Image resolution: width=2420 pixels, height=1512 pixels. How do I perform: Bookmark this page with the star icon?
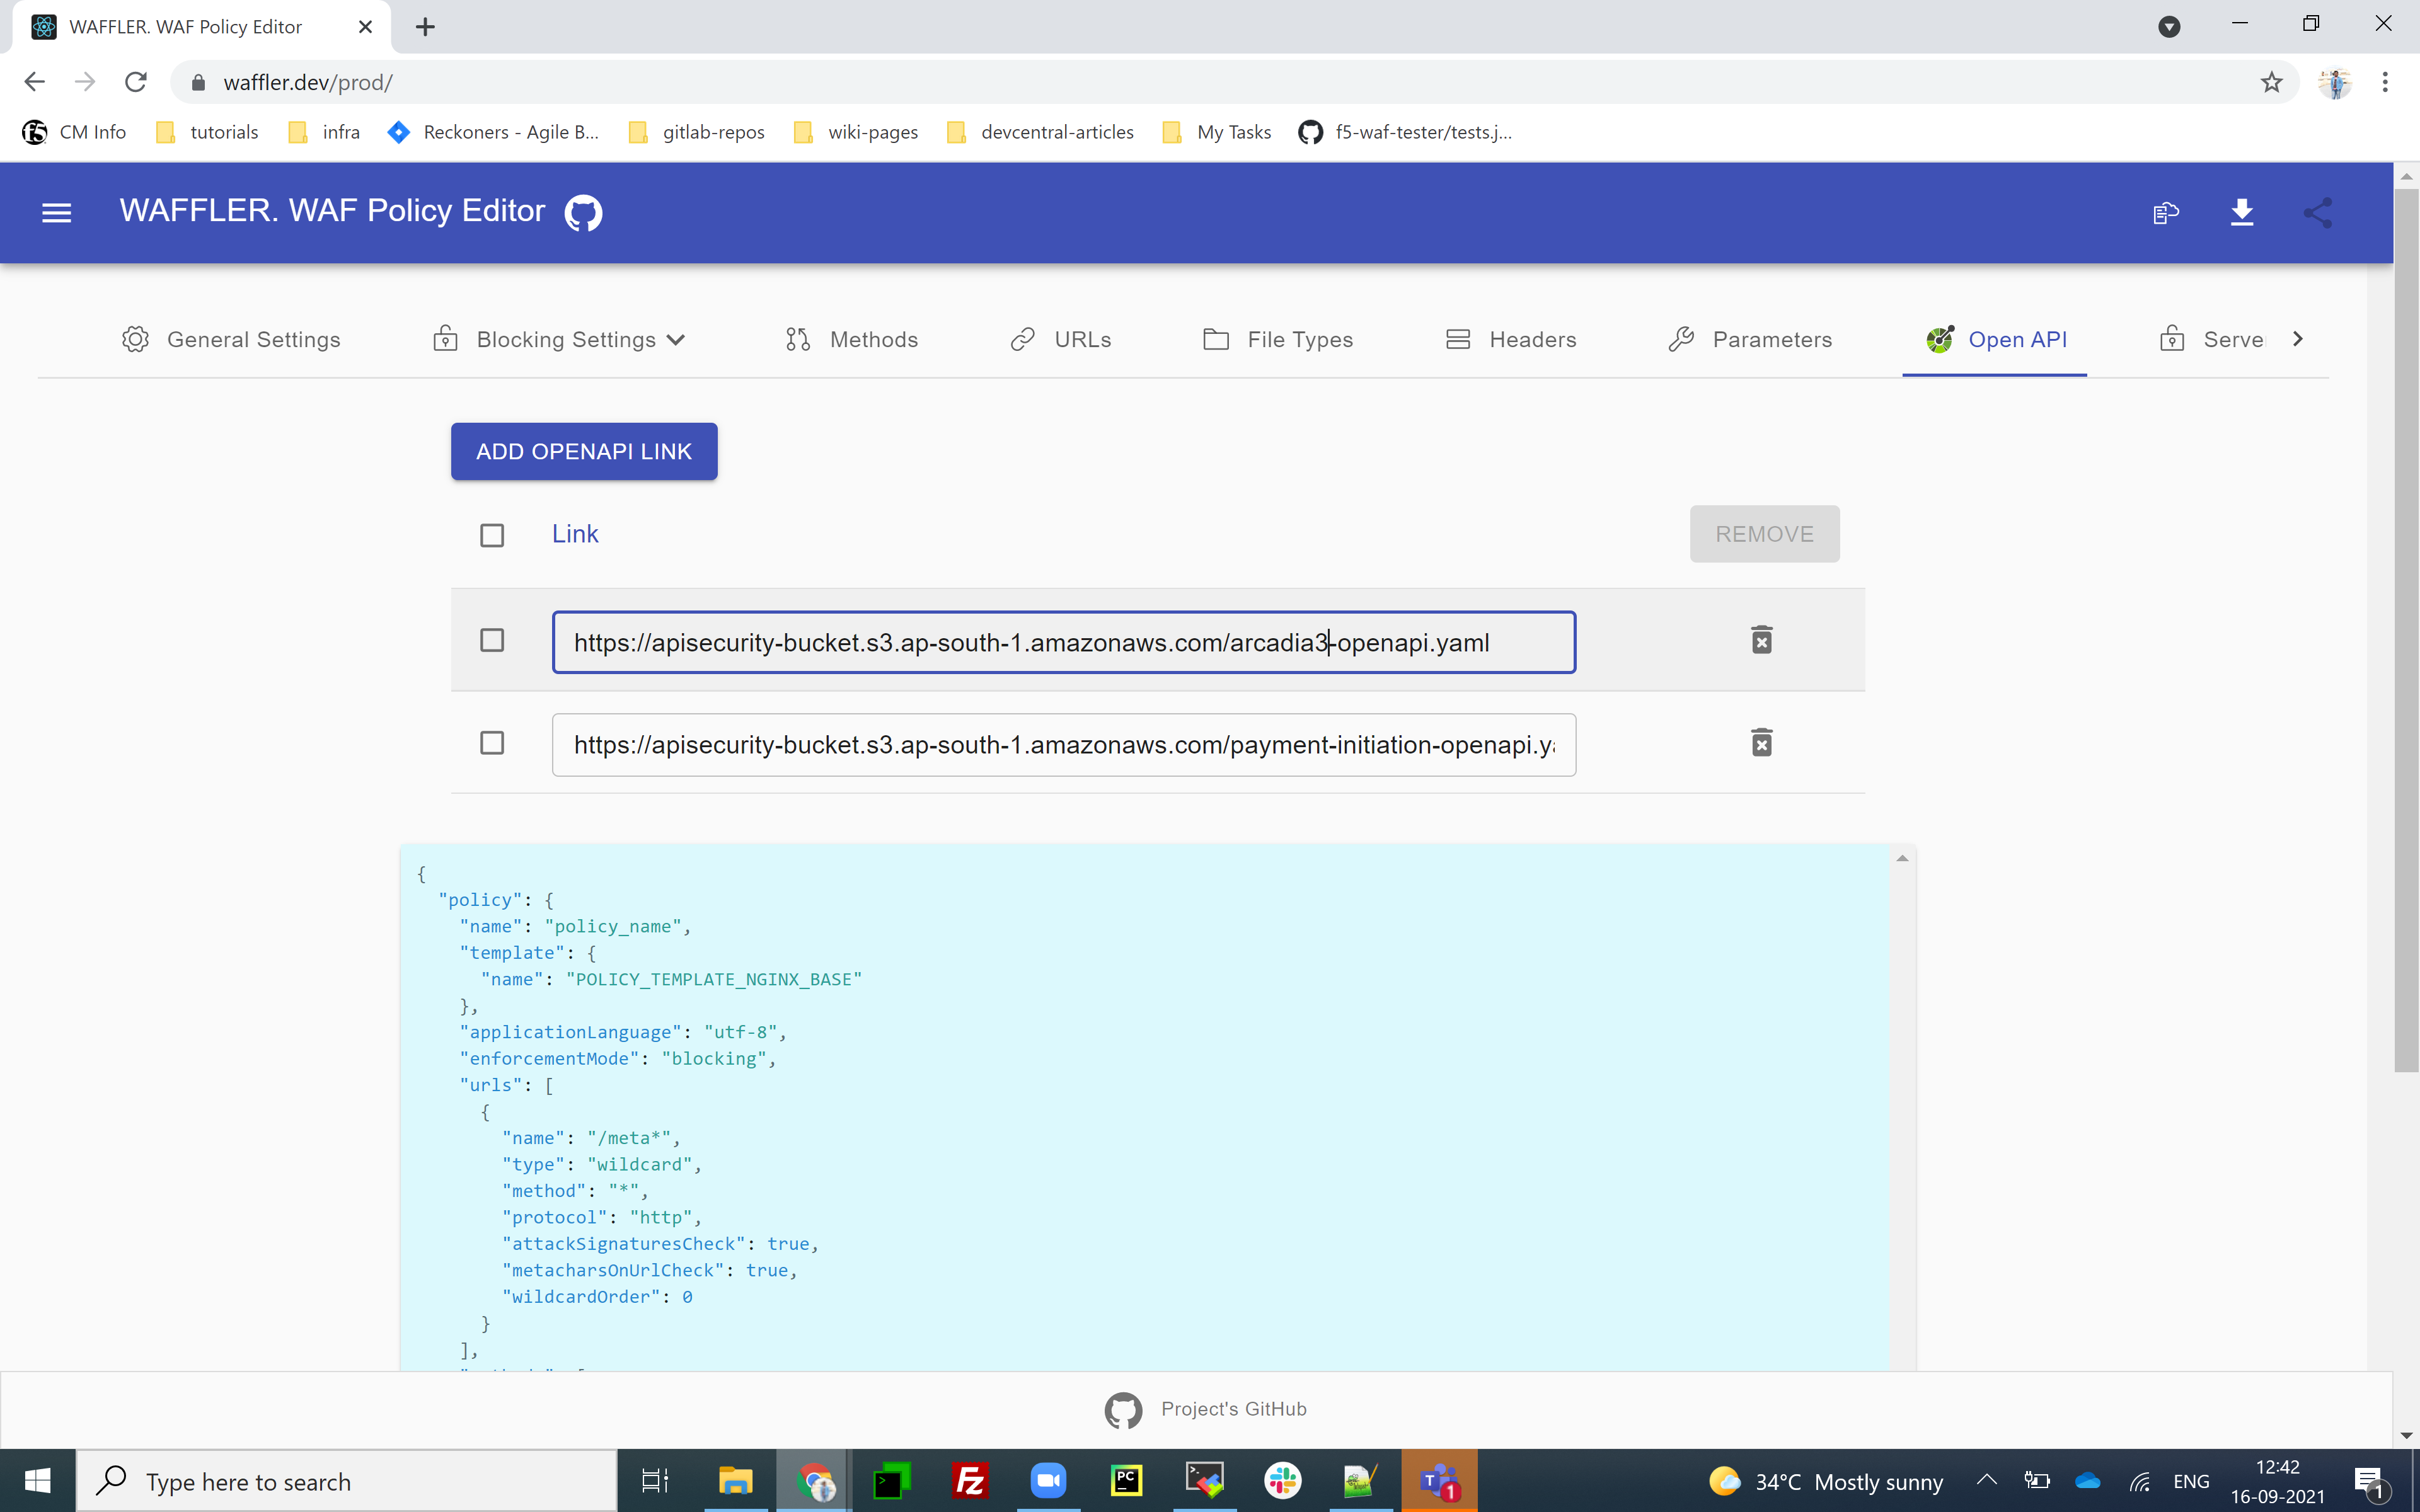2271,82
